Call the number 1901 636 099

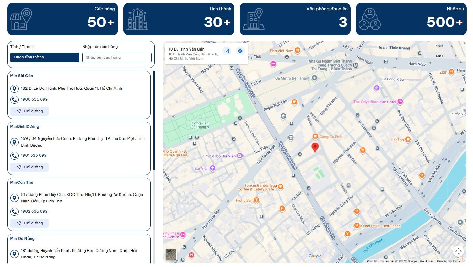(x=34, y=155)
